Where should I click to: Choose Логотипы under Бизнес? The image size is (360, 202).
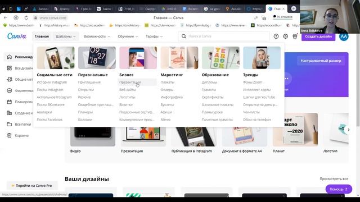127,97
